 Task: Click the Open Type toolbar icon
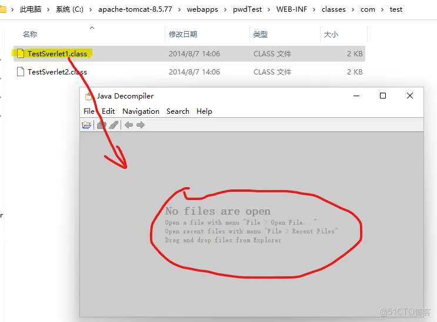pyautogui.click(x=102, y=125)
